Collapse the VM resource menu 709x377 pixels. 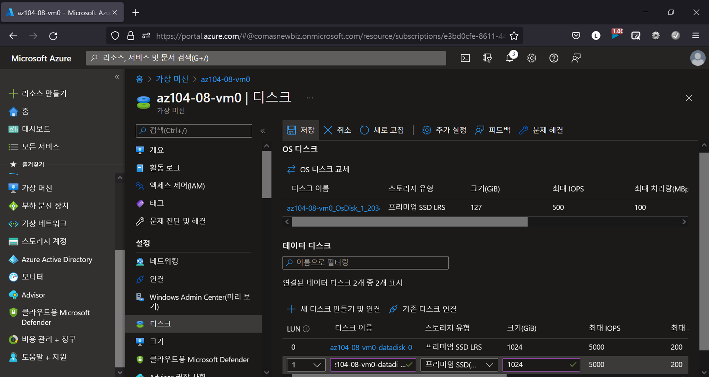[263, 131]
